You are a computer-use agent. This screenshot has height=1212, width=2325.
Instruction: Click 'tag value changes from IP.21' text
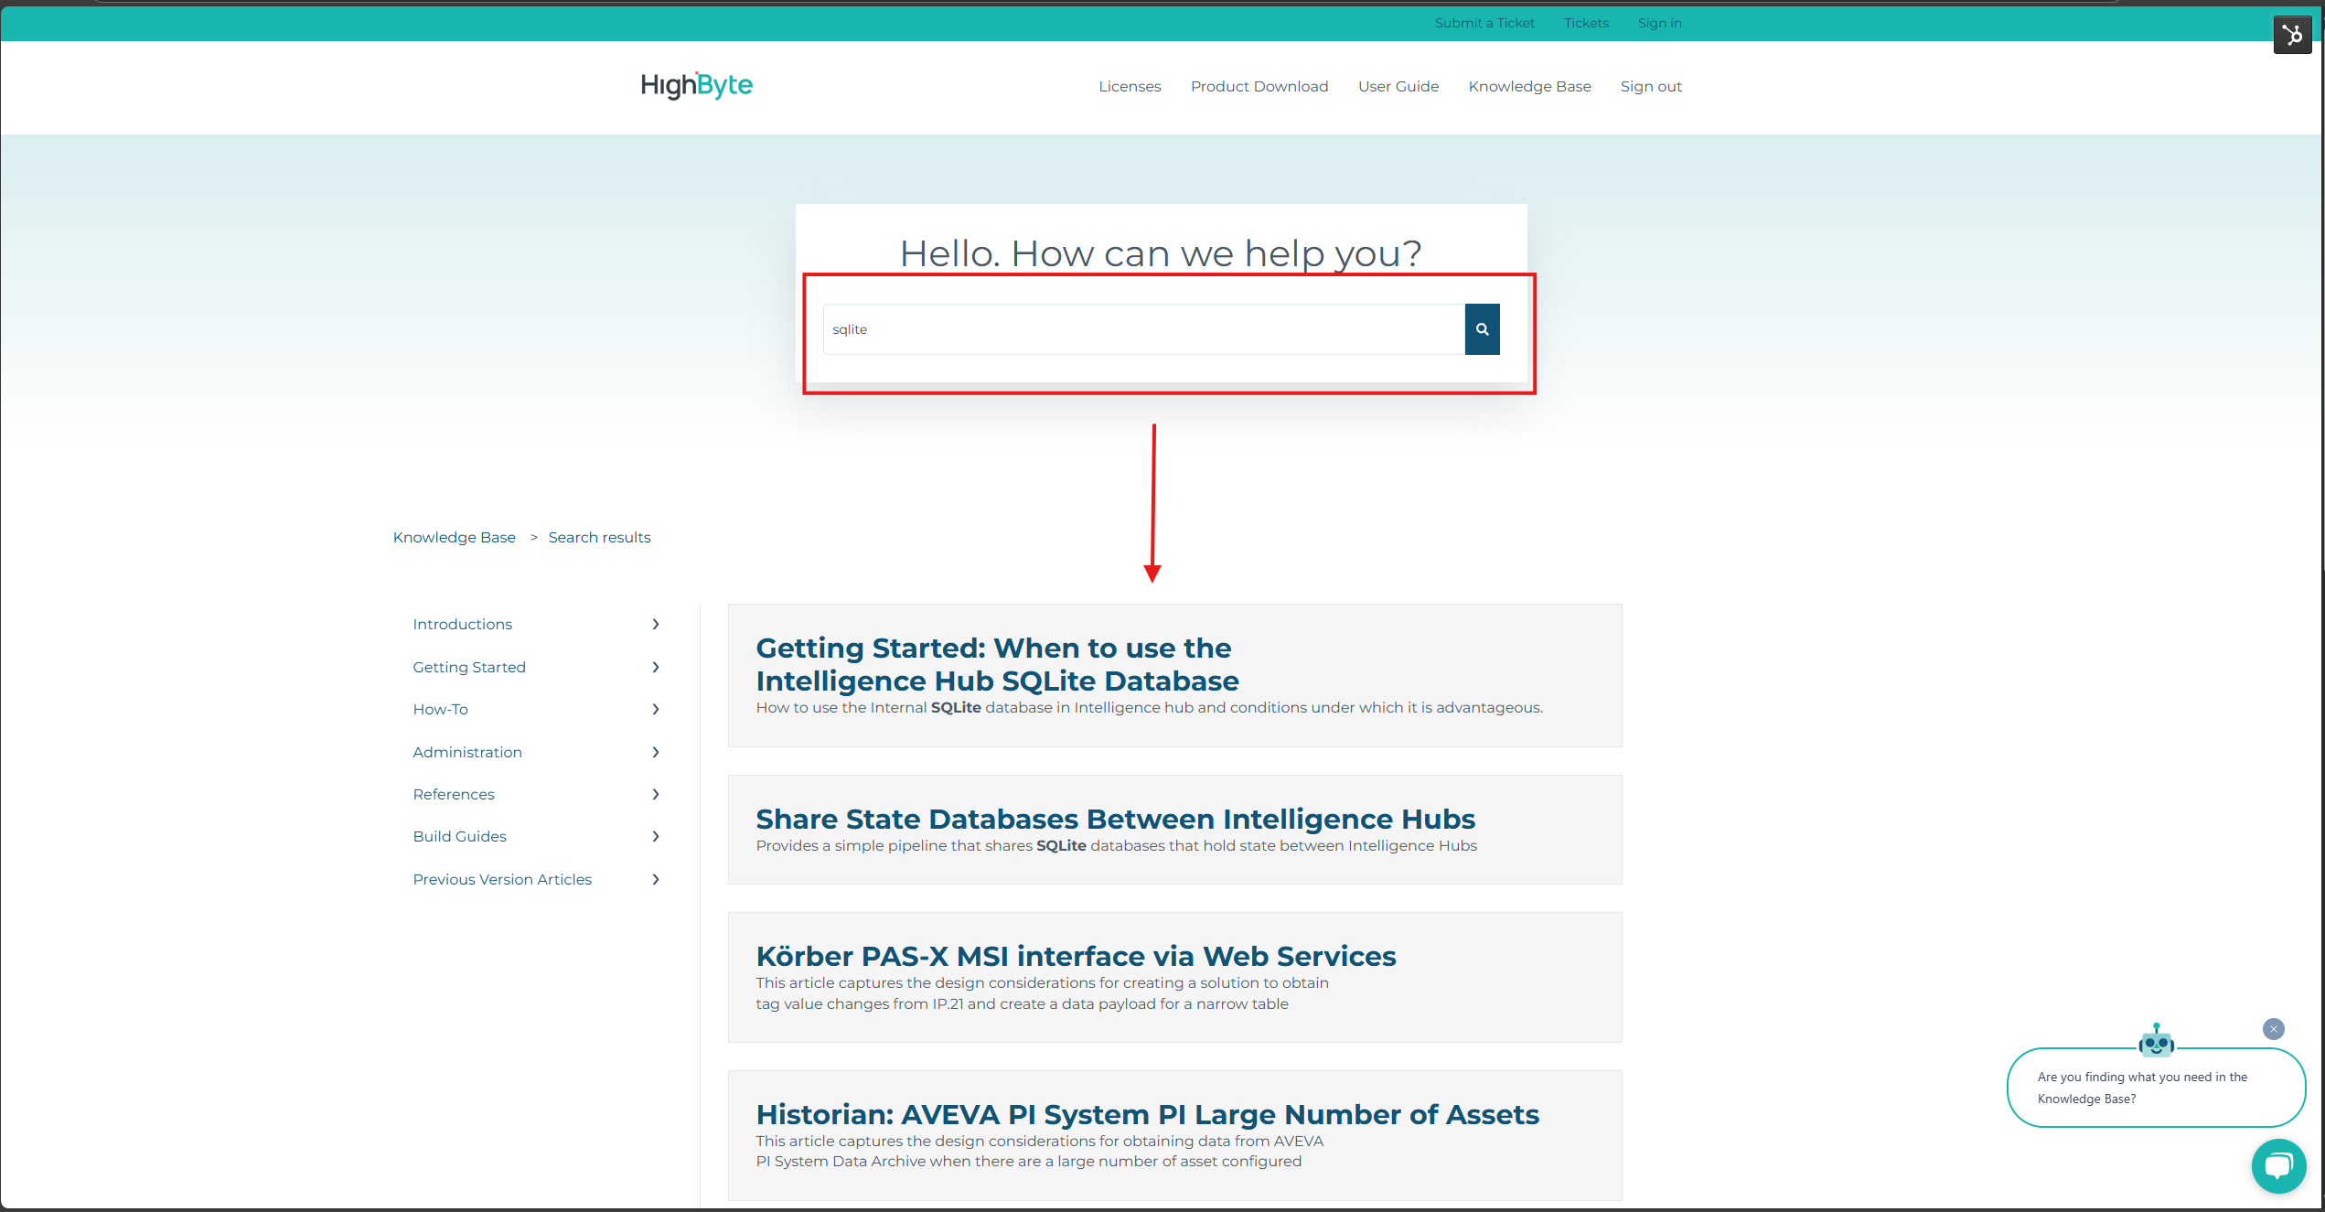tap(1022, 1003)
